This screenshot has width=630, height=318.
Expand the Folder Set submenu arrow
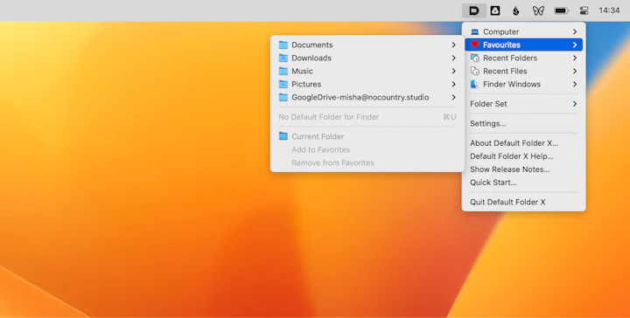[575, 104]
